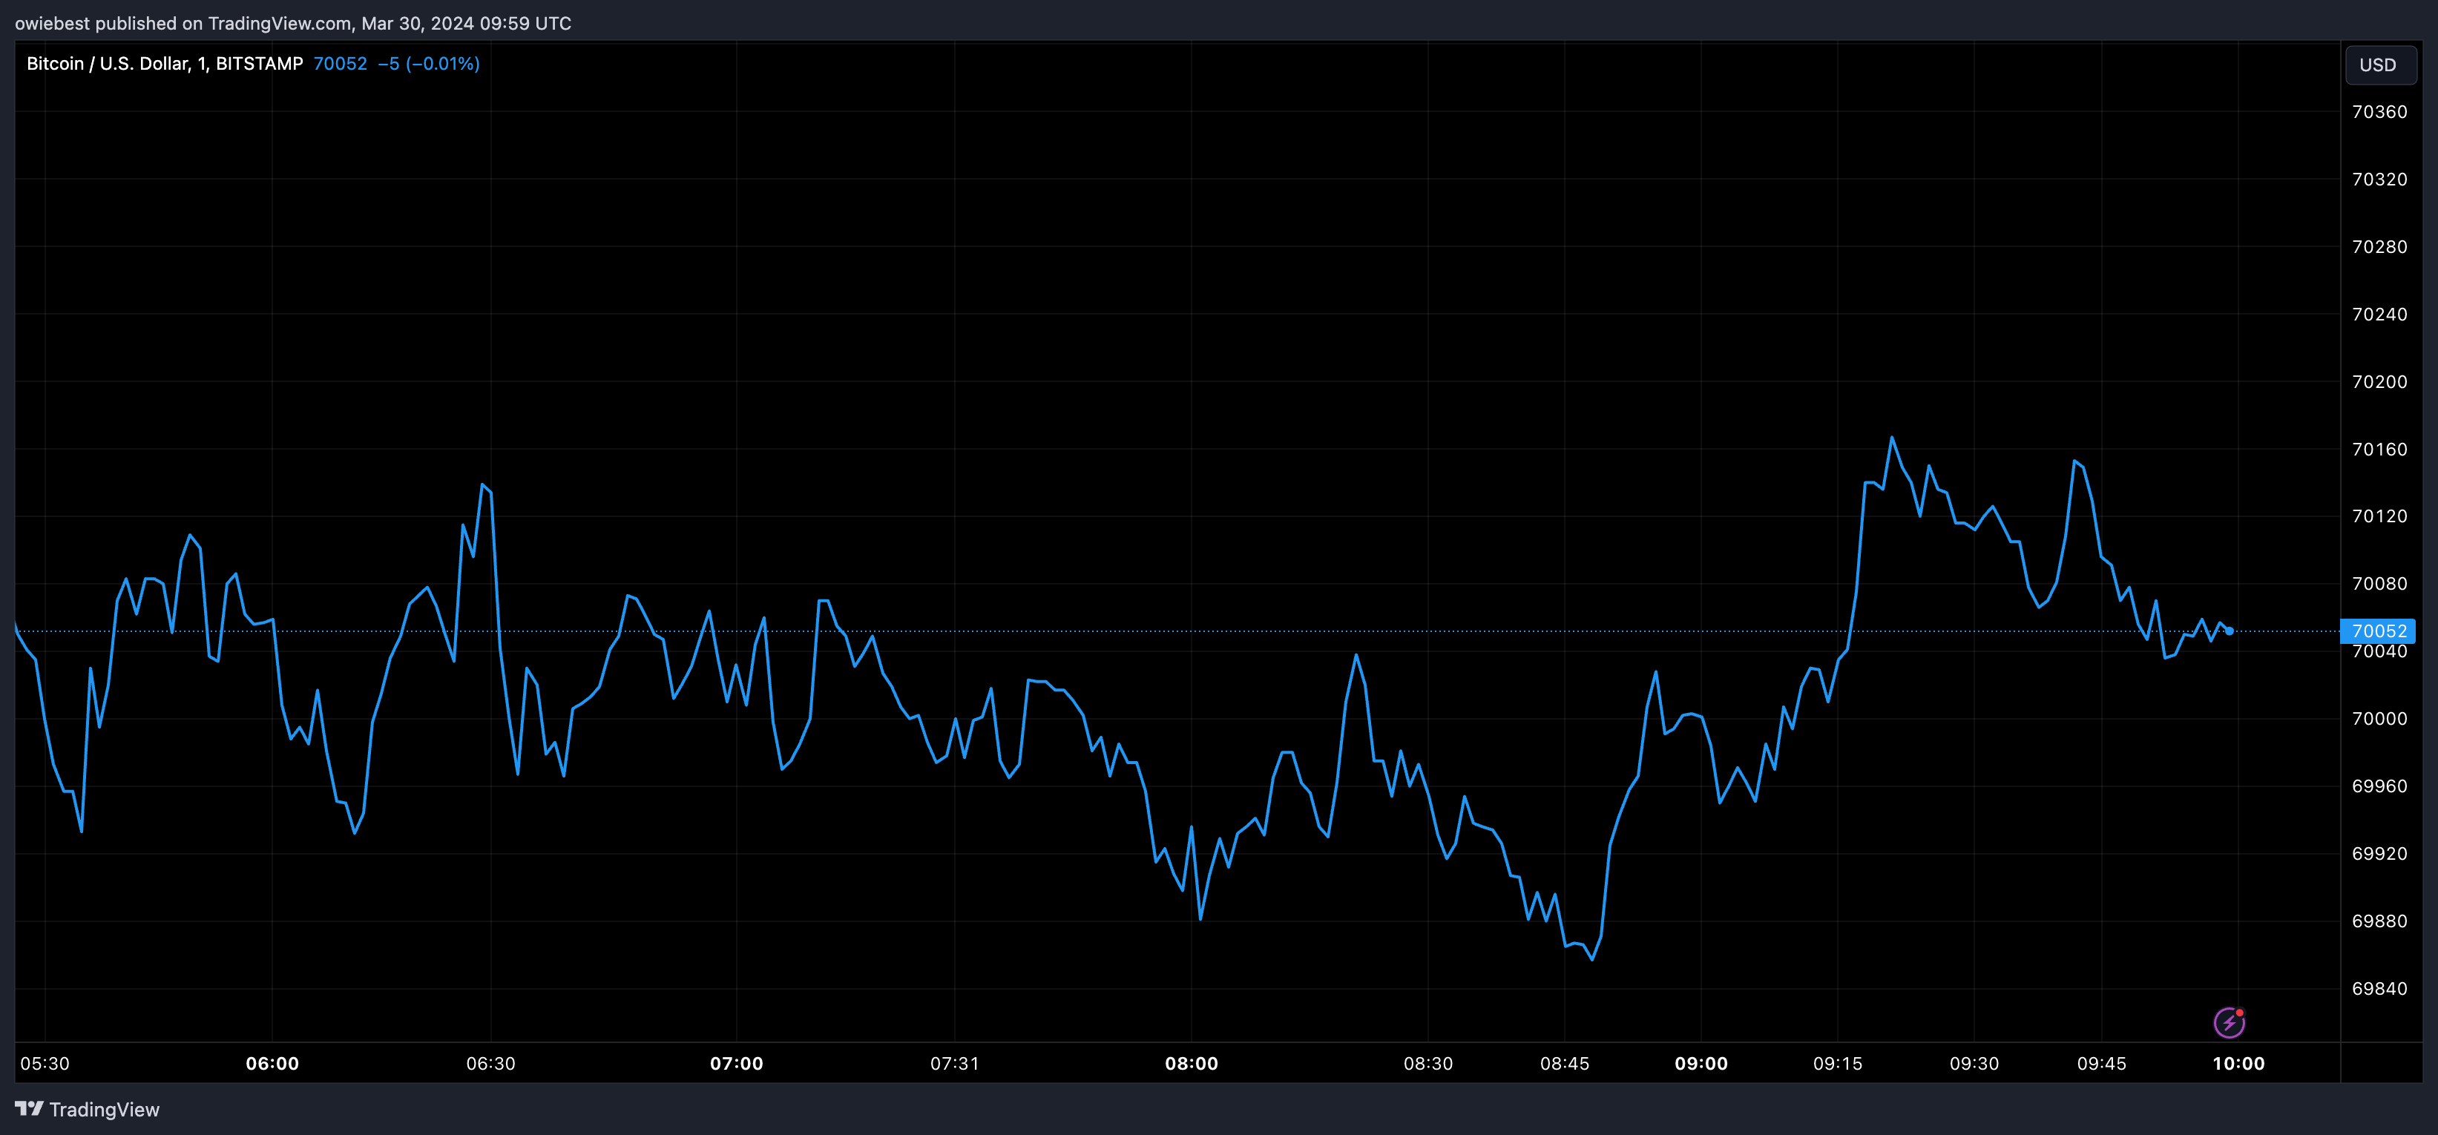Click the 05:30 time axis label
Viewport: 2438px width, 1135px height.
tap(45, 1063)
